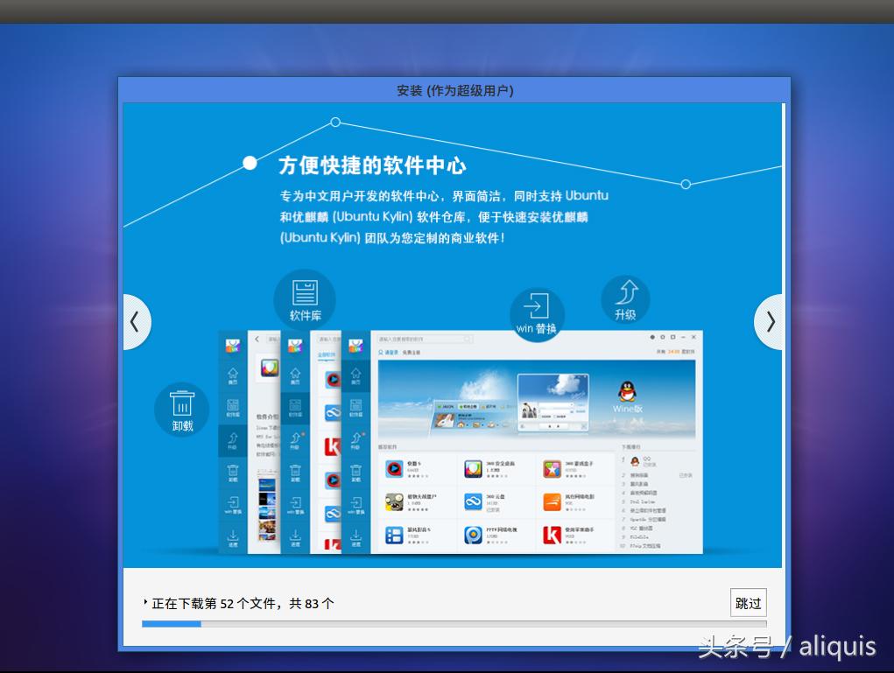Screen dimensions: 894x673
Task: Click the software center search input field
Action: coord(422,339)
